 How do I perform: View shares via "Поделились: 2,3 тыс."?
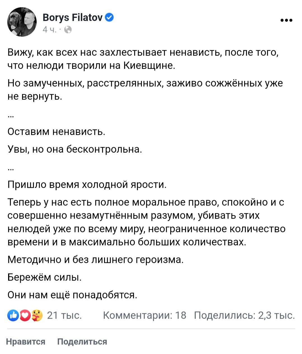click(x=244, y=315)
